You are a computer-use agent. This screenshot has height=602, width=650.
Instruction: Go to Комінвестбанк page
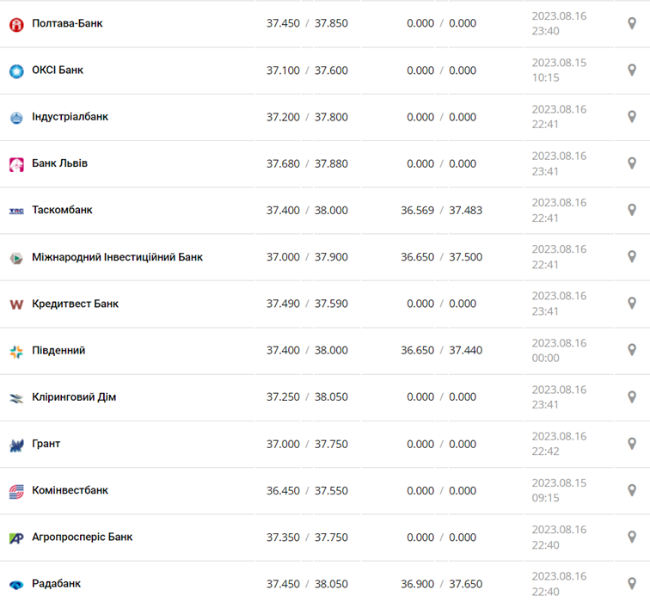coord(70,490)
